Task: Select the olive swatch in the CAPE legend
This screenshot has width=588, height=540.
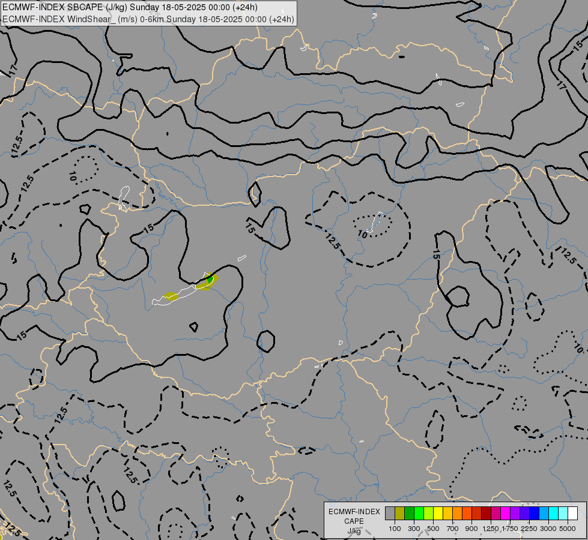Action: (400, 514)
